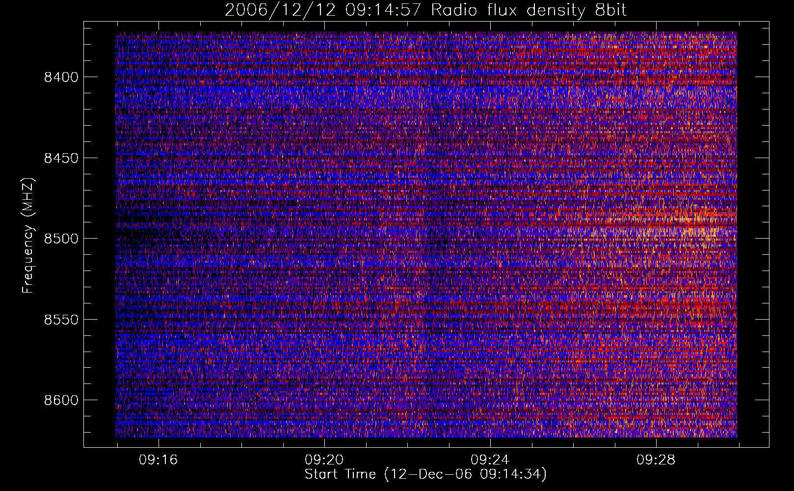Click the plot title 'Radio flux density 8bit'
The width and height of the screenshot is (794, 491).
tap(529, 10)
